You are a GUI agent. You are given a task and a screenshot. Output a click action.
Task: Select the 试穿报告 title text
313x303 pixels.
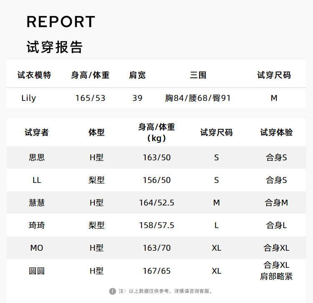tap(55, 47)
